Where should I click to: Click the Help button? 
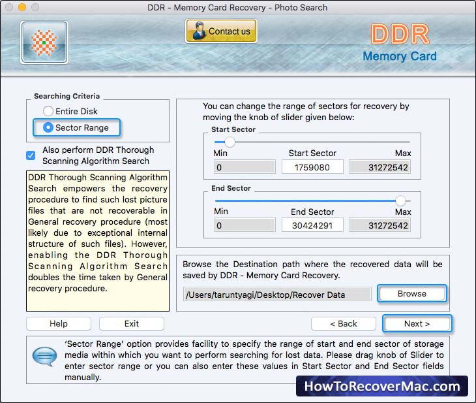59,323
